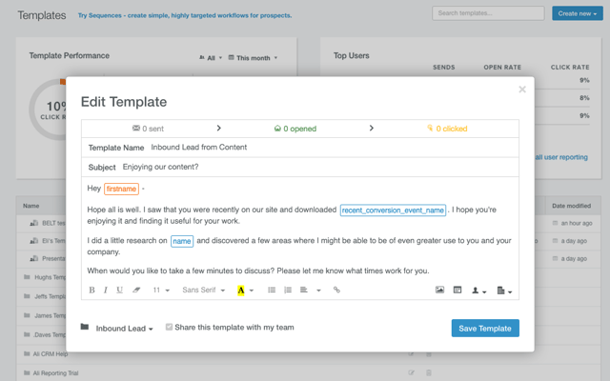Click trash icon on Ali Reporting Trial row
This screenshot has width=610, height=381.
coord(429,372)
